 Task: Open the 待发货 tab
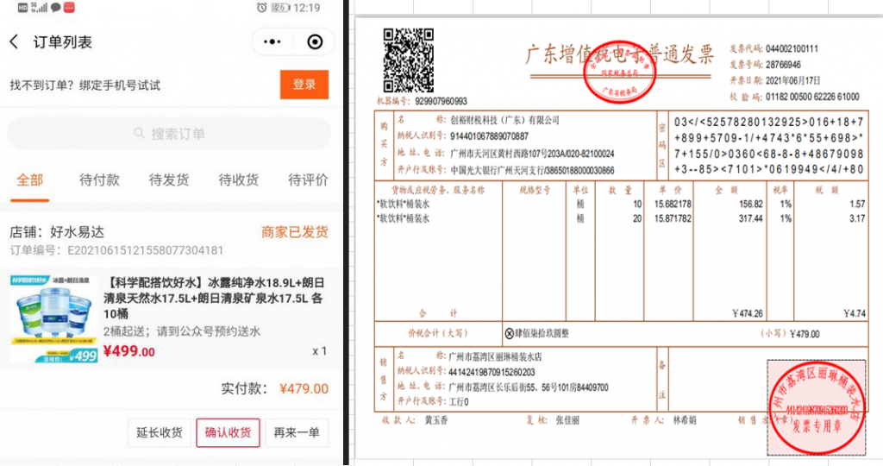[x=169, y=180]
